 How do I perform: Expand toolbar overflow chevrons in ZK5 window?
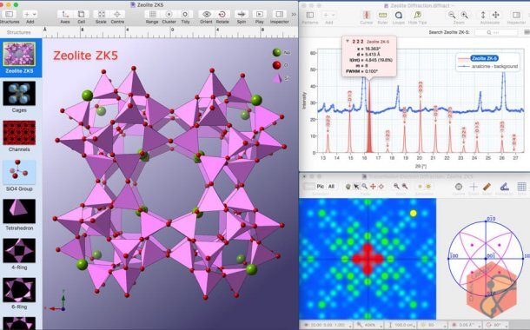[294, 14]
